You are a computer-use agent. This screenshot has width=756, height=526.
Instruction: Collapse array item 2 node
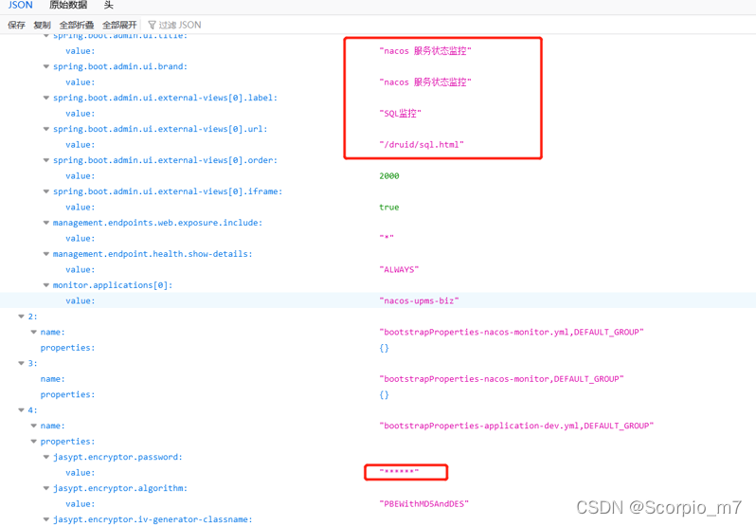click(21, 317)
